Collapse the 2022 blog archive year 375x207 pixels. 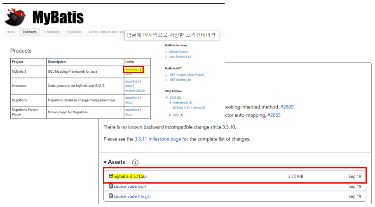click(x=167, y=97)
